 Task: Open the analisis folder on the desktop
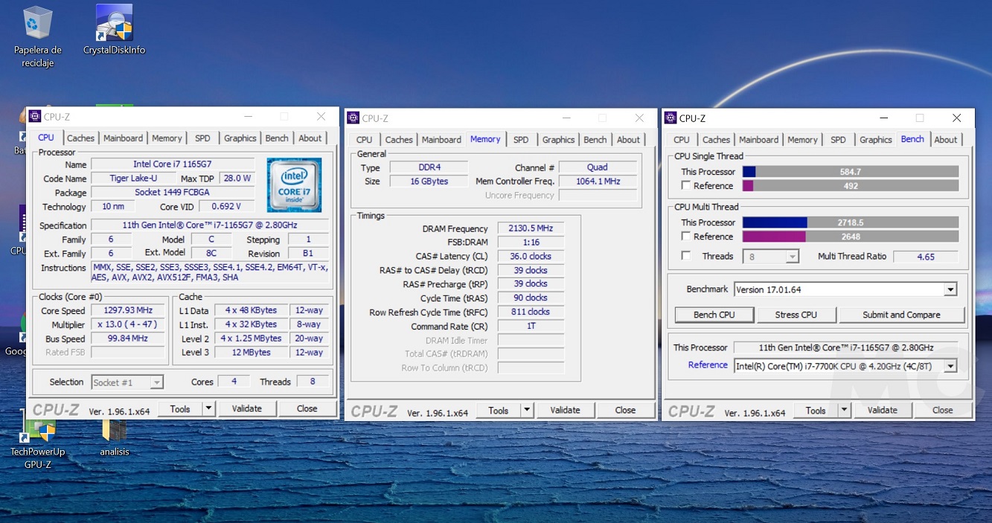click(114, 431)
